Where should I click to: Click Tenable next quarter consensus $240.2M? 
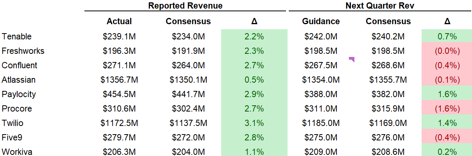click(388, 37)
